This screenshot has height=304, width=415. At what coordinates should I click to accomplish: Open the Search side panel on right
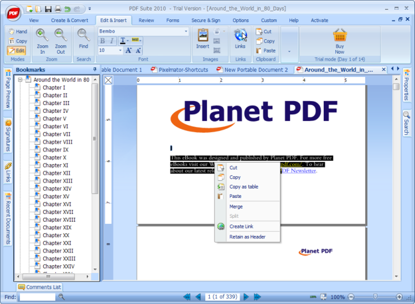coord(406,123)
